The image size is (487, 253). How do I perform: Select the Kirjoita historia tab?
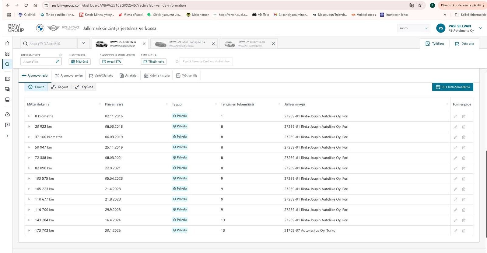(x=157, y=75)
